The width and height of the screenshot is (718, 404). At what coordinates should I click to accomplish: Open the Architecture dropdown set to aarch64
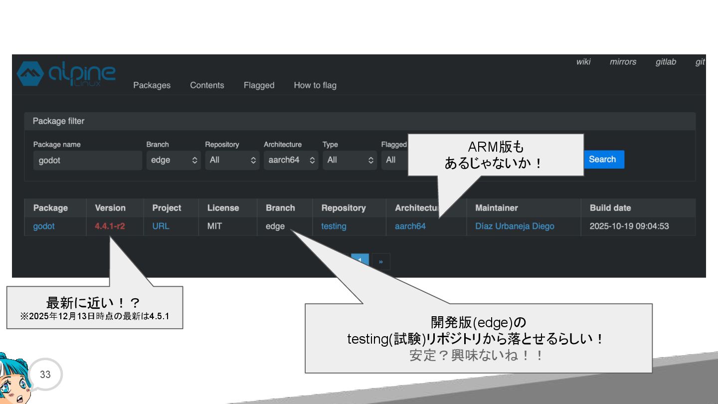(x=291, y=160)
